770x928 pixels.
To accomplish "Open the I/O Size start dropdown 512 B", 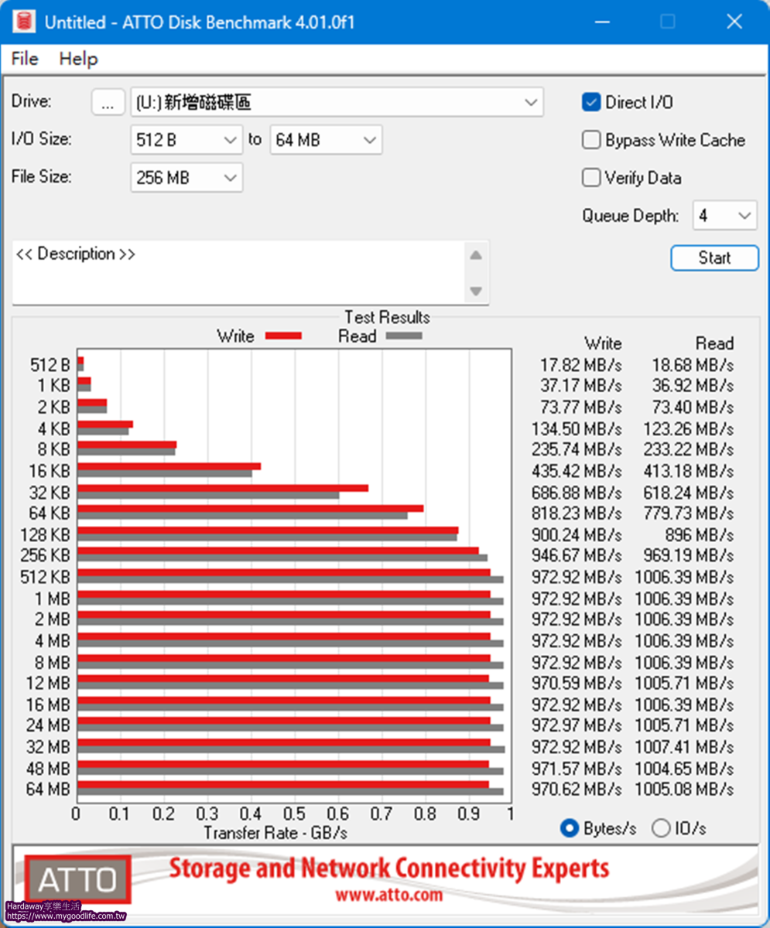I will coord(187,140).
